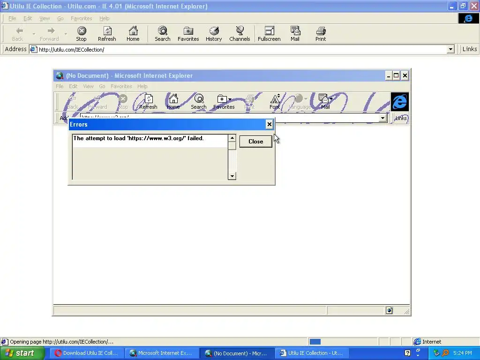Refresh the page in the IE 4.01 window
Viewport: 480px width, 360px height.
(107, 34)
